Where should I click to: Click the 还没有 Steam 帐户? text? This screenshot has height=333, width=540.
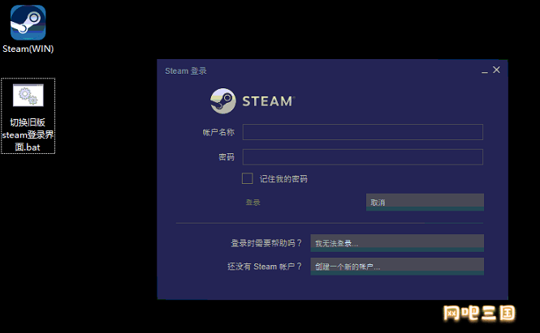pyautogui.click(x=265, y=267)
